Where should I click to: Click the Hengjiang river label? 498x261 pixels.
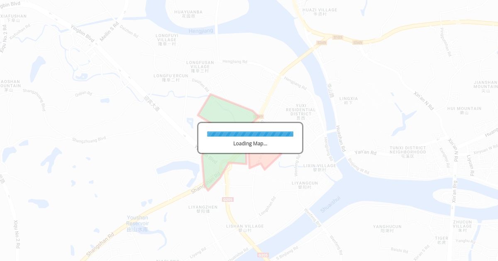[201, 31]
